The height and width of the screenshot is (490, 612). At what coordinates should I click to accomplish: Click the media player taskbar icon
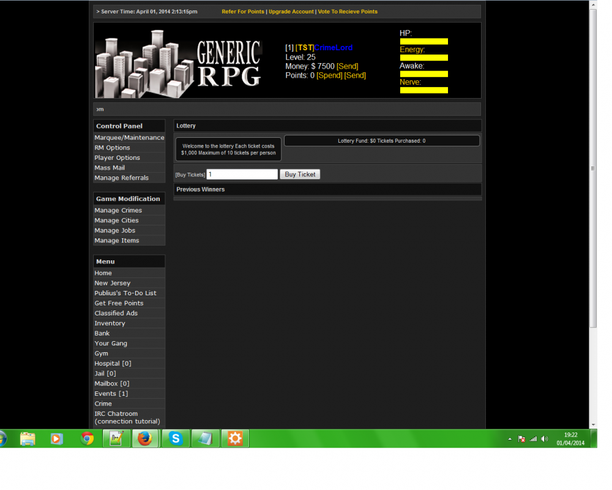pos(57,439)
